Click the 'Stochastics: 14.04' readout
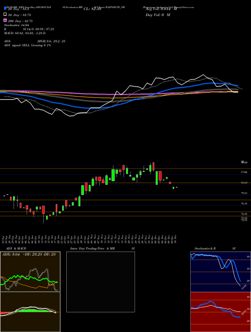Image resolution: width=251 pixels, height=332 pixels. coord(17,25)
